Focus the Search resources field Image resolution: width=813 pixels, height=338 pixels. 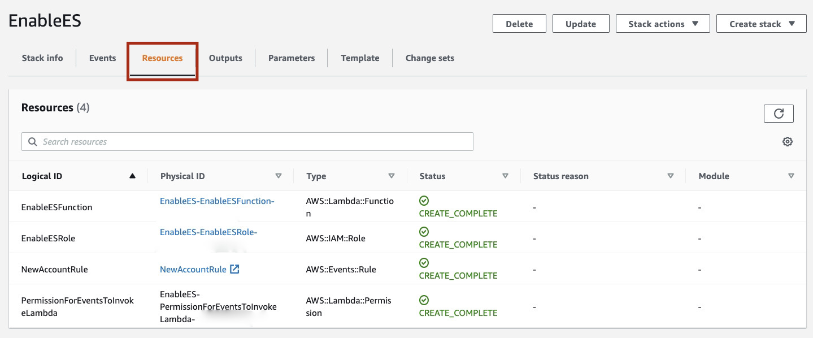coord(247,142)
